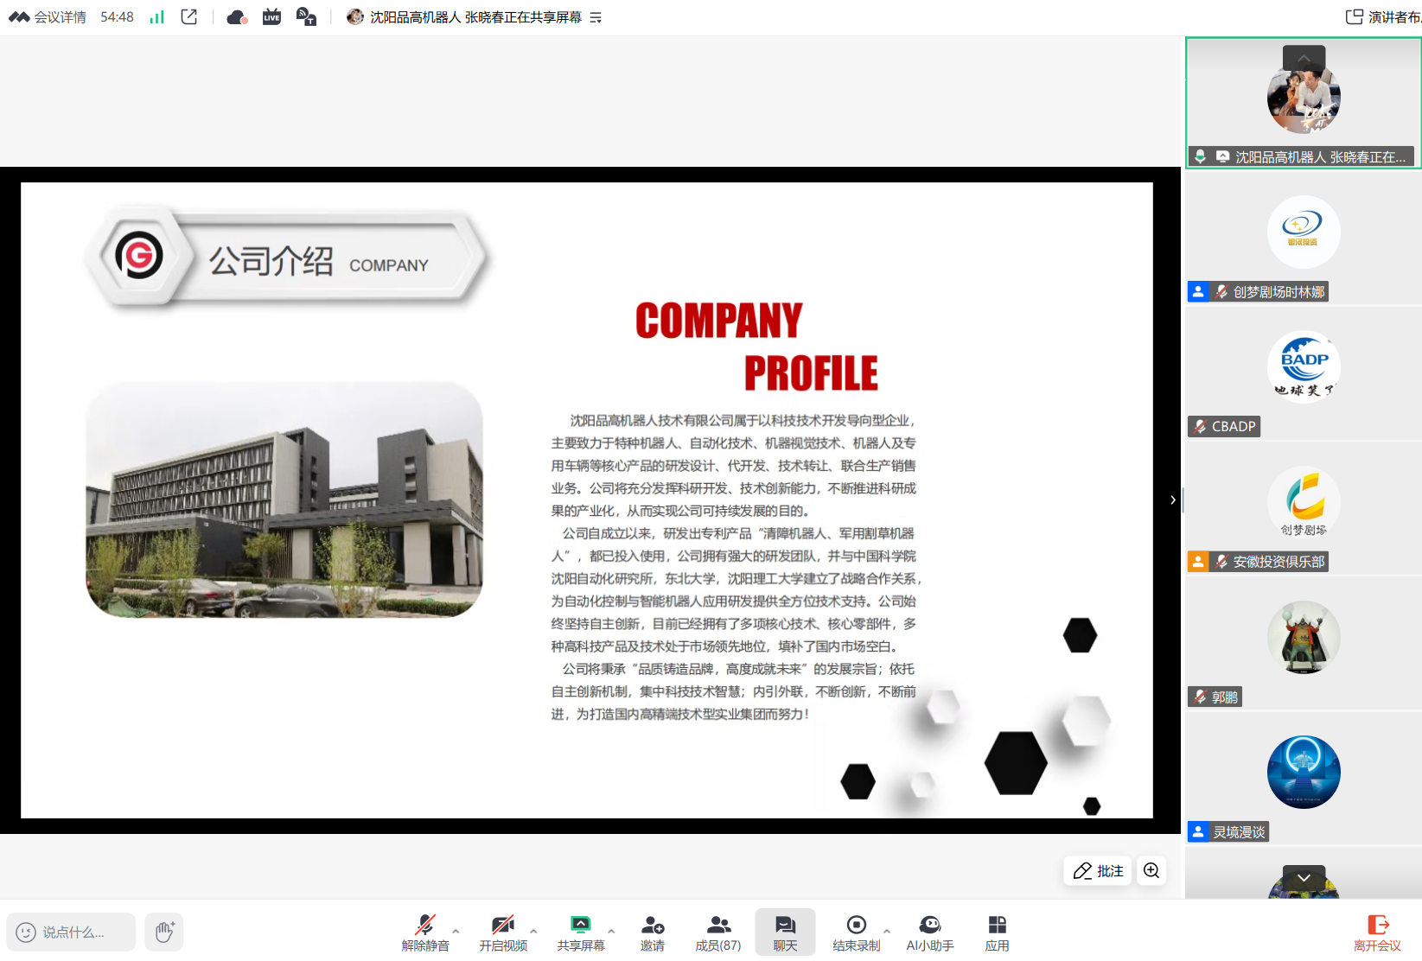Leave the meeting (离开会议)

(x=1377, y=932)
